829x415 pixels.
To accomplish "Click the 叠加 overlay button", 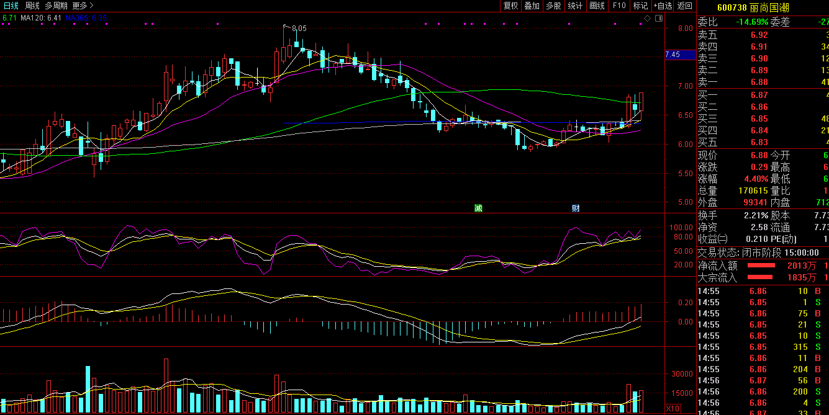I will coord(532,6).
